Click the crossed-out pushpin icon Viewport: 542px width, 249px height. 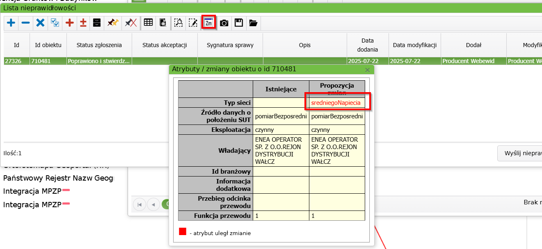click(130, 23)
